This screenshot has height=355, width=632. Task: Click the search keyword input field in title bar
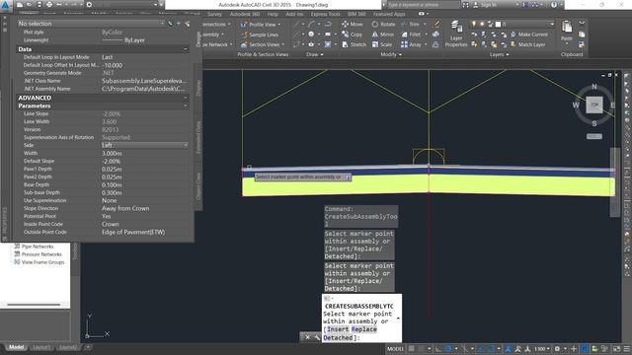(x=424, y=5)
